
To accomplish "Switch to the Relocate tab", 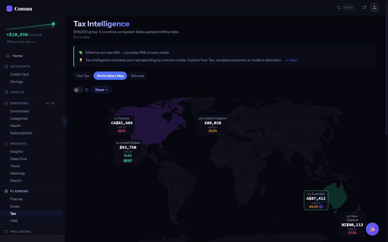I will [x=137, y=76].
